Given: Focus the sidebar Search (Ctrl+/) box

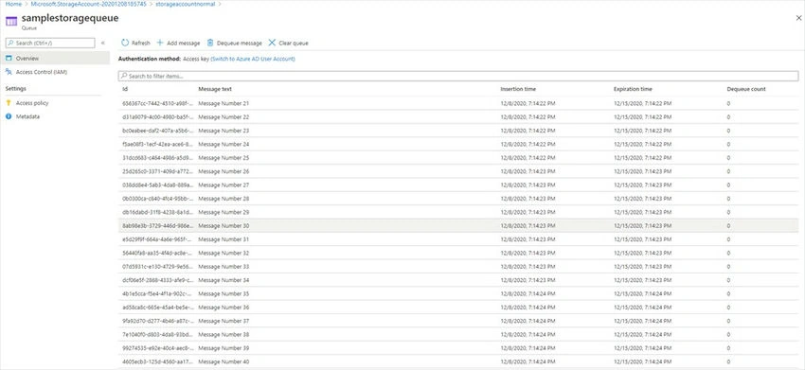Looking at the screenshot, I should coord(50,44).
